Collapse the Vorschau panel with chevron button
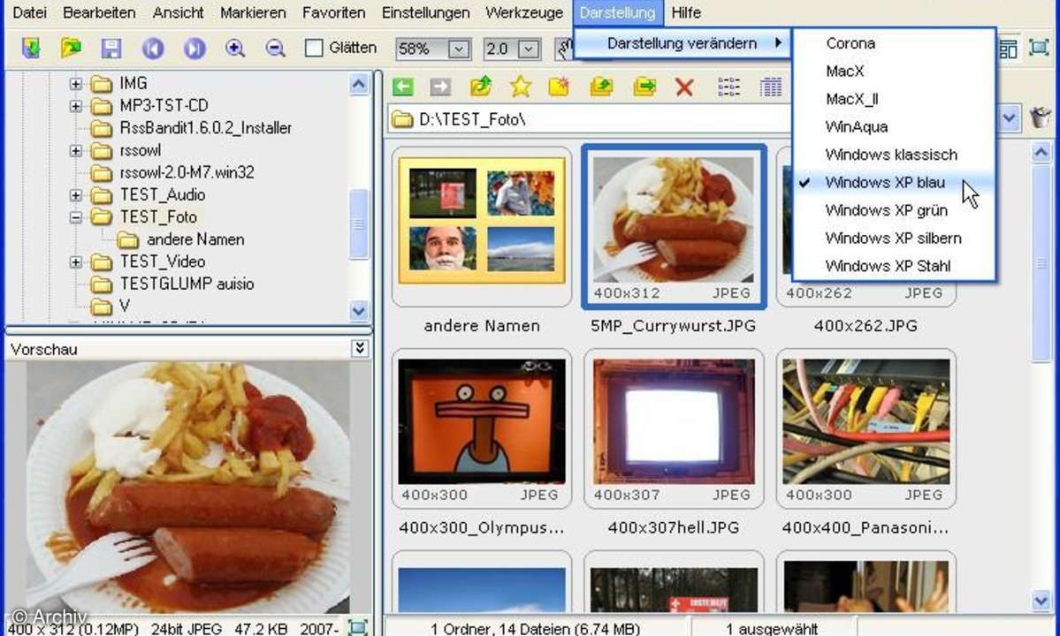This screenshot has width=1060, height=636. 360,348
